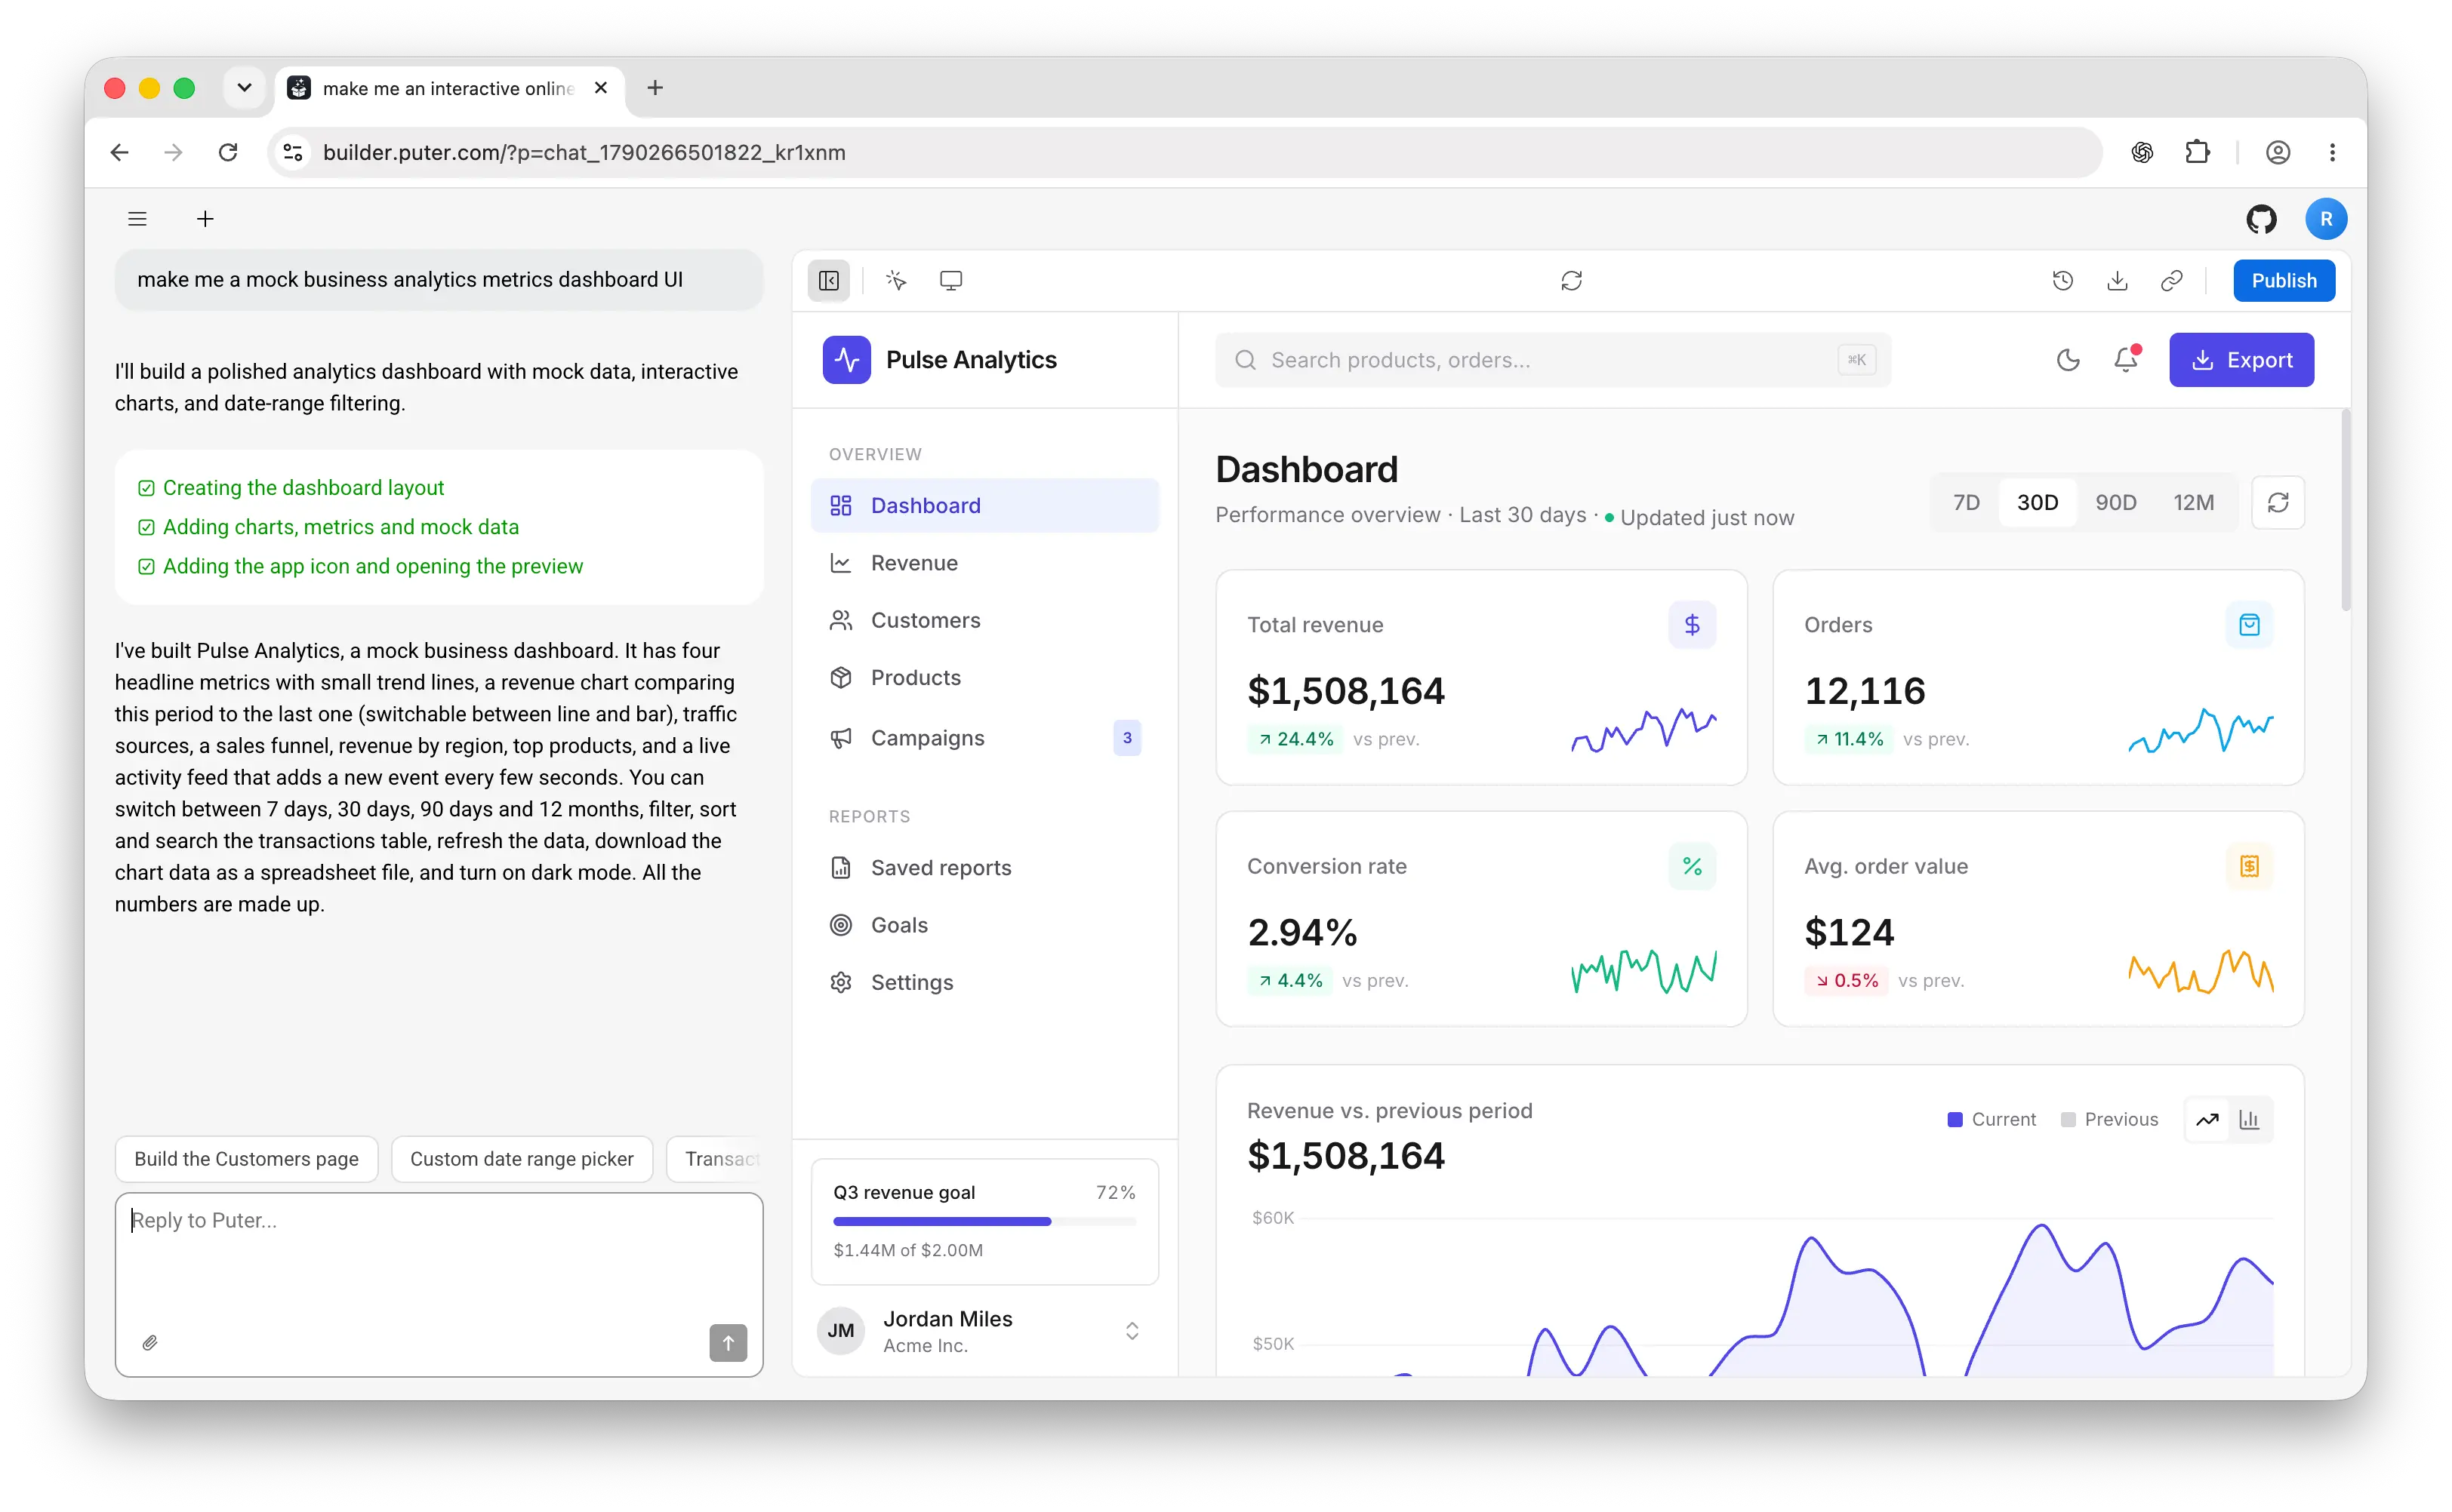
Task: Click the Reply to Puter text box
Action: (438, 1284)
